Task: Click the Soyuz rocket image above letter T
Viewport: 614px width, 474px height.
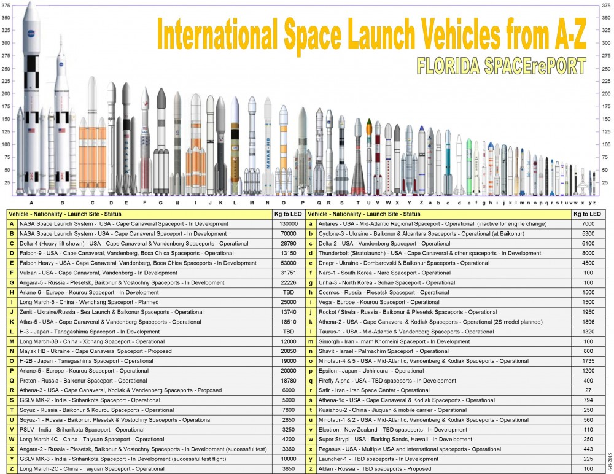Action: [358, 157]
